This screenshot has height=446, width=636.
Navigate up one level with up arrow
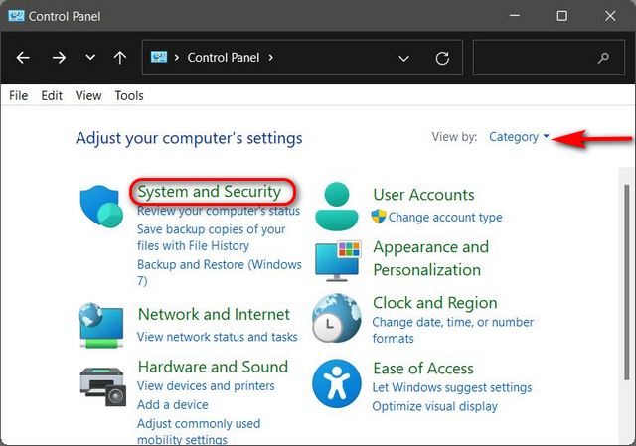tap(120, 58)
